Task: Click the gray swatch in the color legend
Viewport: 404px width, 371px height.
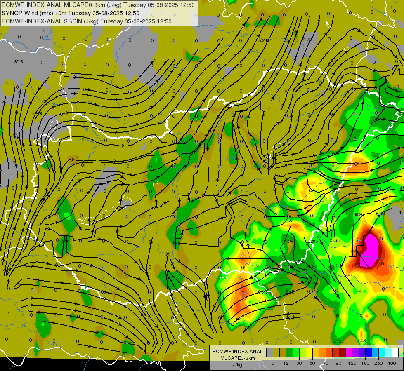Action: 270,352
